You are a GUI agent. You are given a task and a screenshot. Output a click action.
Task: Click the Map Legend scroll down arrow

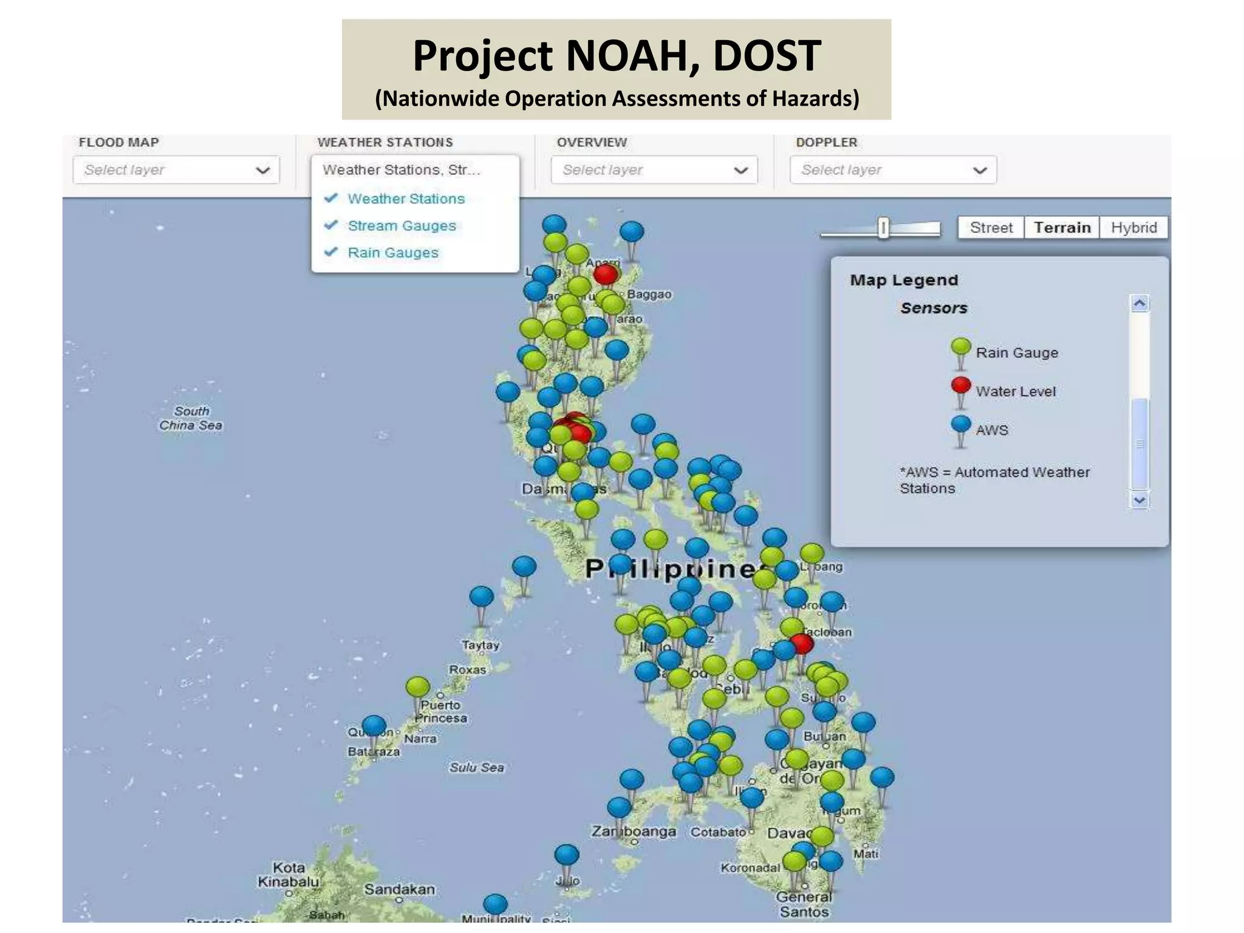[x=1140, y=500]
